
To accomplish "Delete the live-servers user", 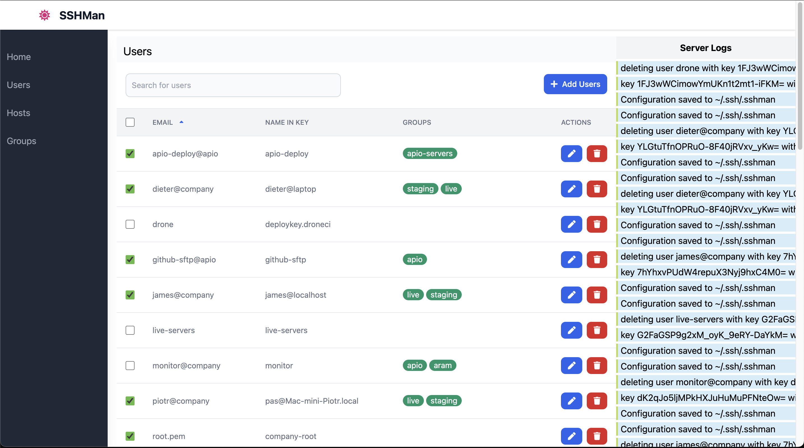I will pos(597,330).
